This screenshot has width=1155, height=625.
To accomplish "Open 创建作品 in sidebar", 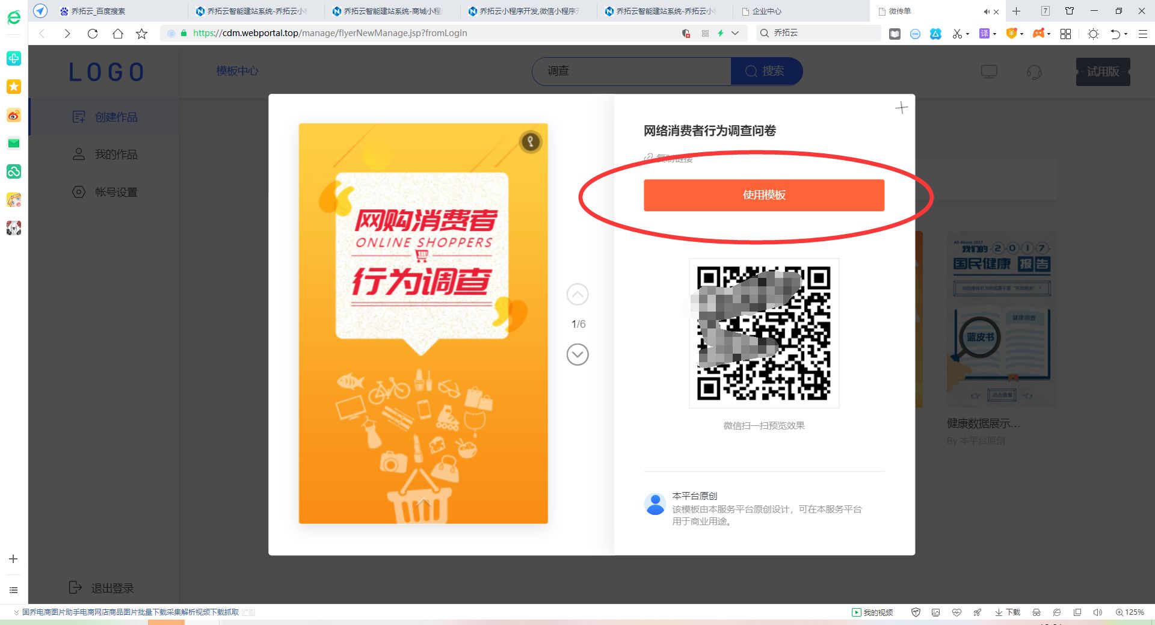I will tap(104, 117).
